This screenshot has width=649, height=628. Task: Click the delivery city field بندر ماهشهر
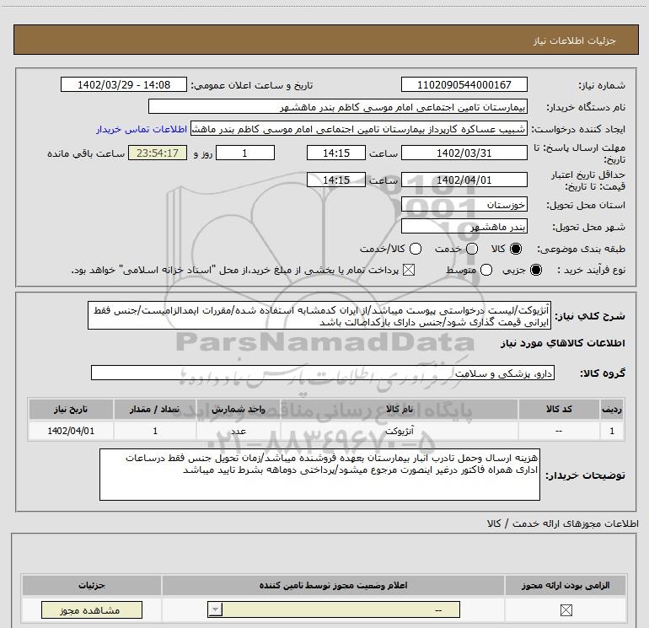tap(464, 227)
